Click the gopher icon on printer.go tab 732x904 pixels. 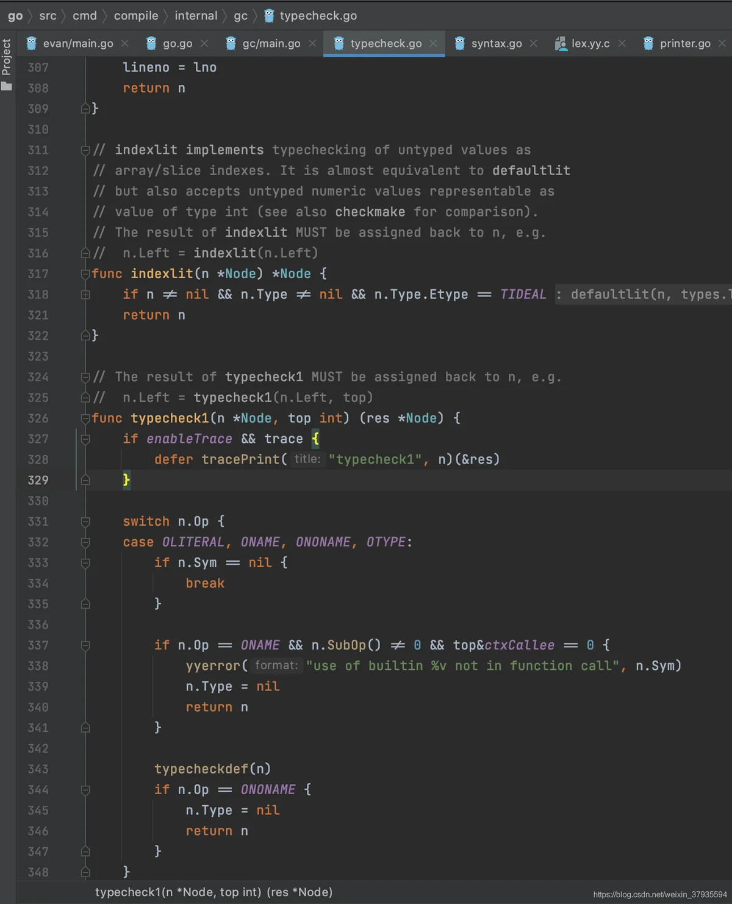pos(648,43)
